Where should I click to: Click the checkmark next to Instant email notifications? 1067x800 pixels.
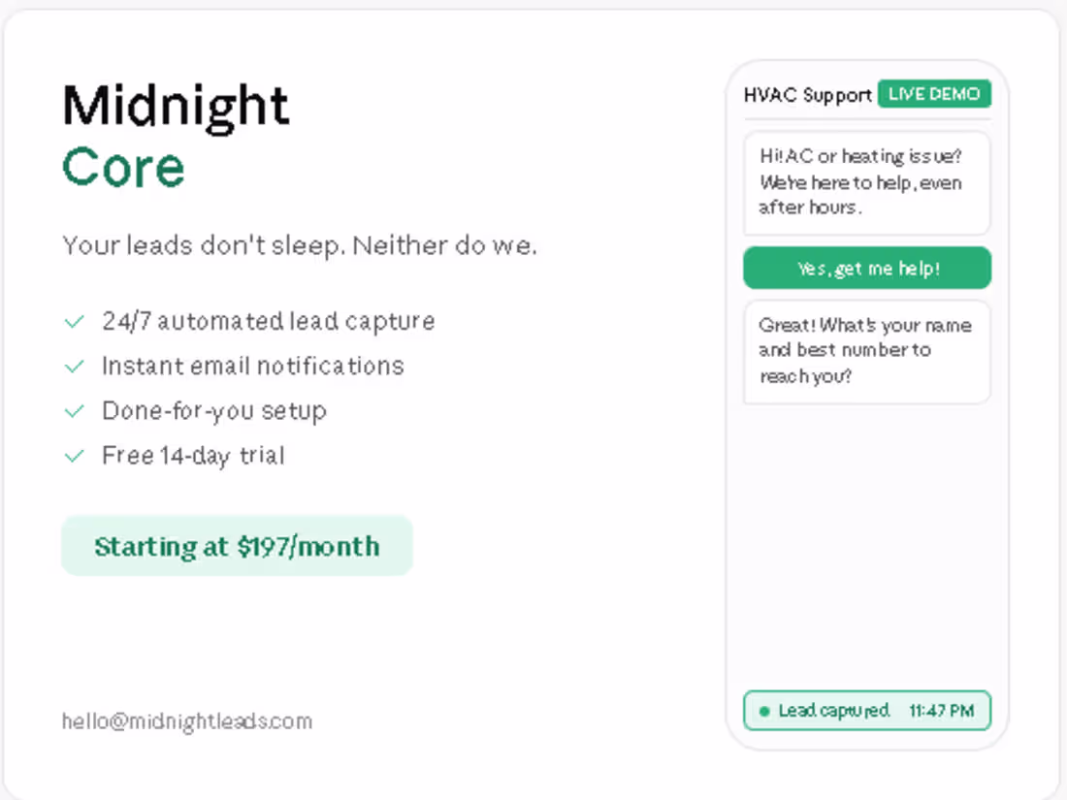pos(74,367)
